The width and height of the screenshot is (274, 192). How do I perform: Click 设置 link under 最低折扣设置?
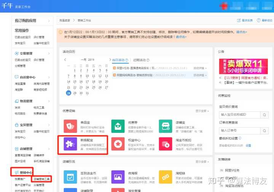pos(248,145)
